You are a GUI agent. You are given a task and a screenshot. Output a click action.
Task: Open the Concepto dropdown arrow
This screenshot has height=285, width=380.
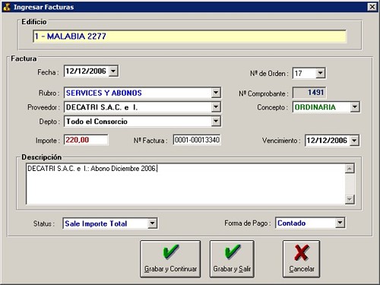355,107
